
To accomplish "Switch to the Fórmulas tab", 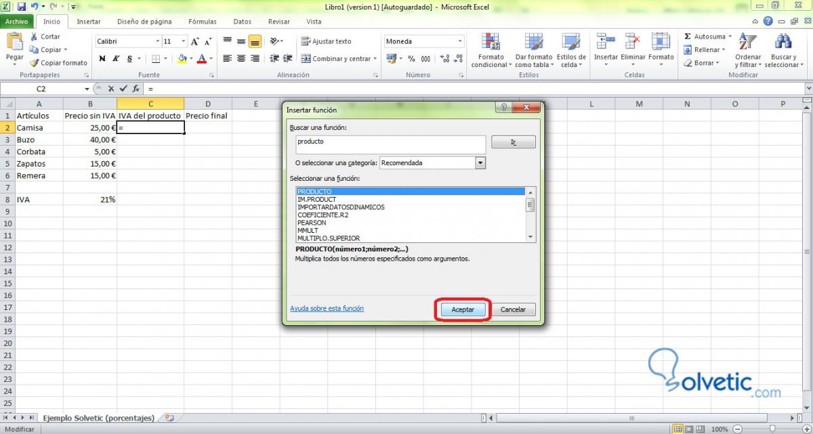I will pos(203,22).
